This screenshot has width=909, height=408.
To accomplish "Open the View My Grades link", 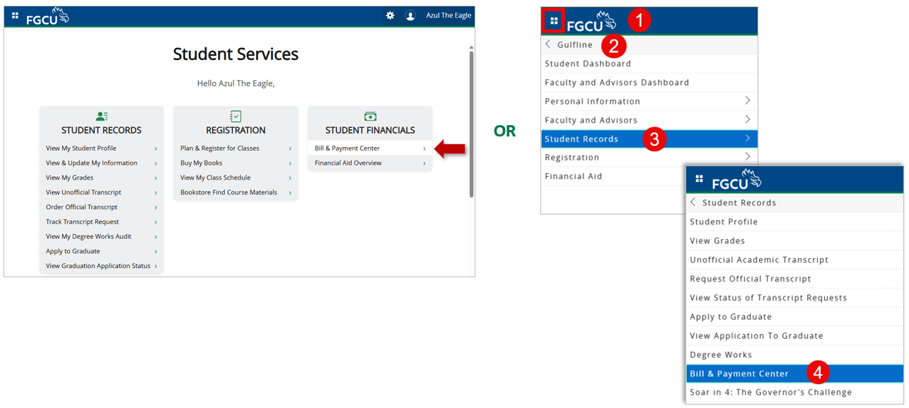I will pyautogui.click(x=101, y=177).
